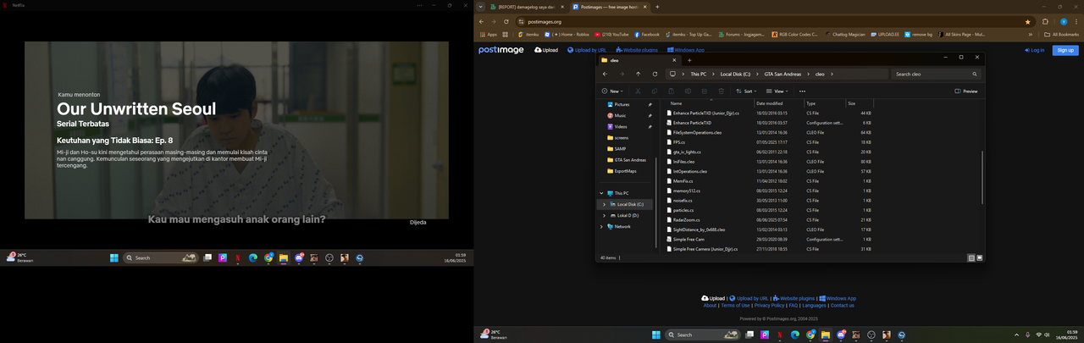Toggle the Preview pane in Explorer

tap(965, 91)
